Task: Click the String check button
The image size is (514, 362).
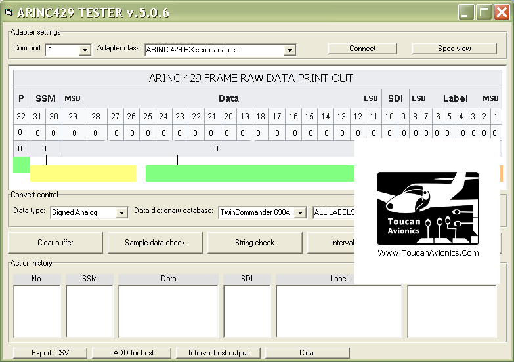Action: point(255,243)
